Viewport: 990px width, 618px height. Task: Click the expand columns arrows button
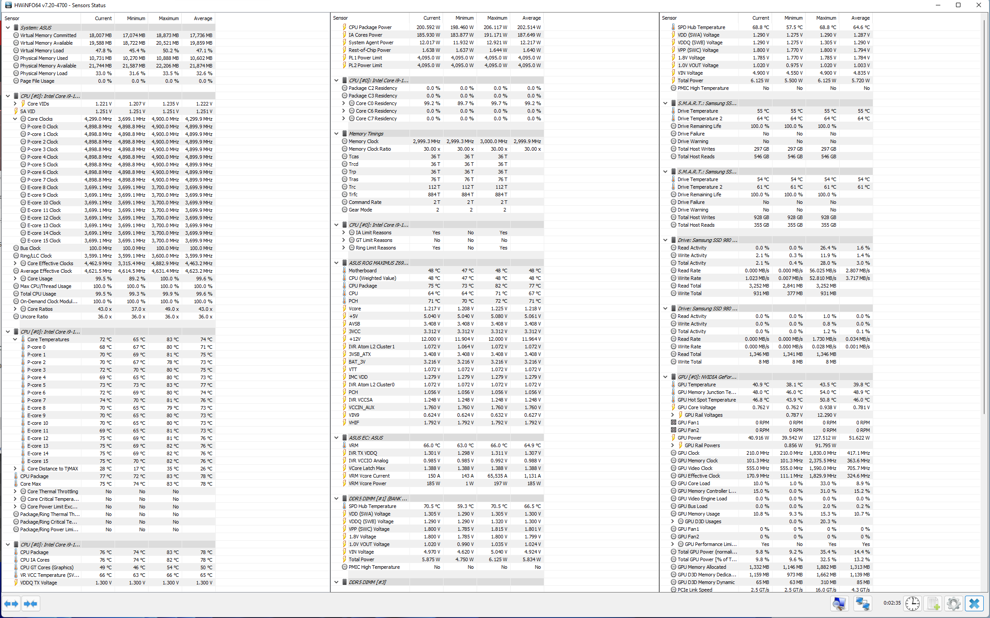tap(11, 604)
